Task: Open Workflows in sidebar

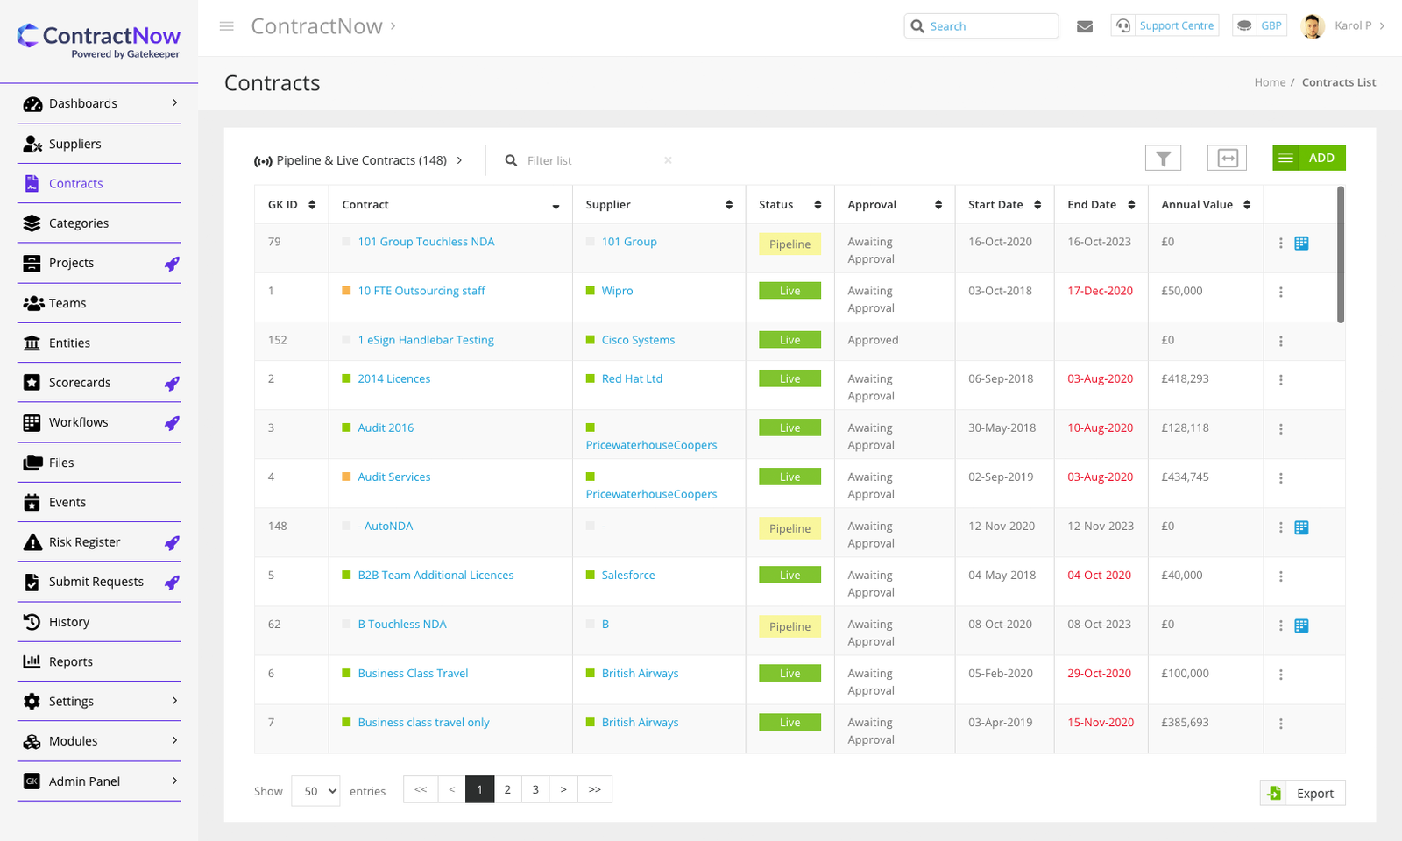Action: [99, 422]
